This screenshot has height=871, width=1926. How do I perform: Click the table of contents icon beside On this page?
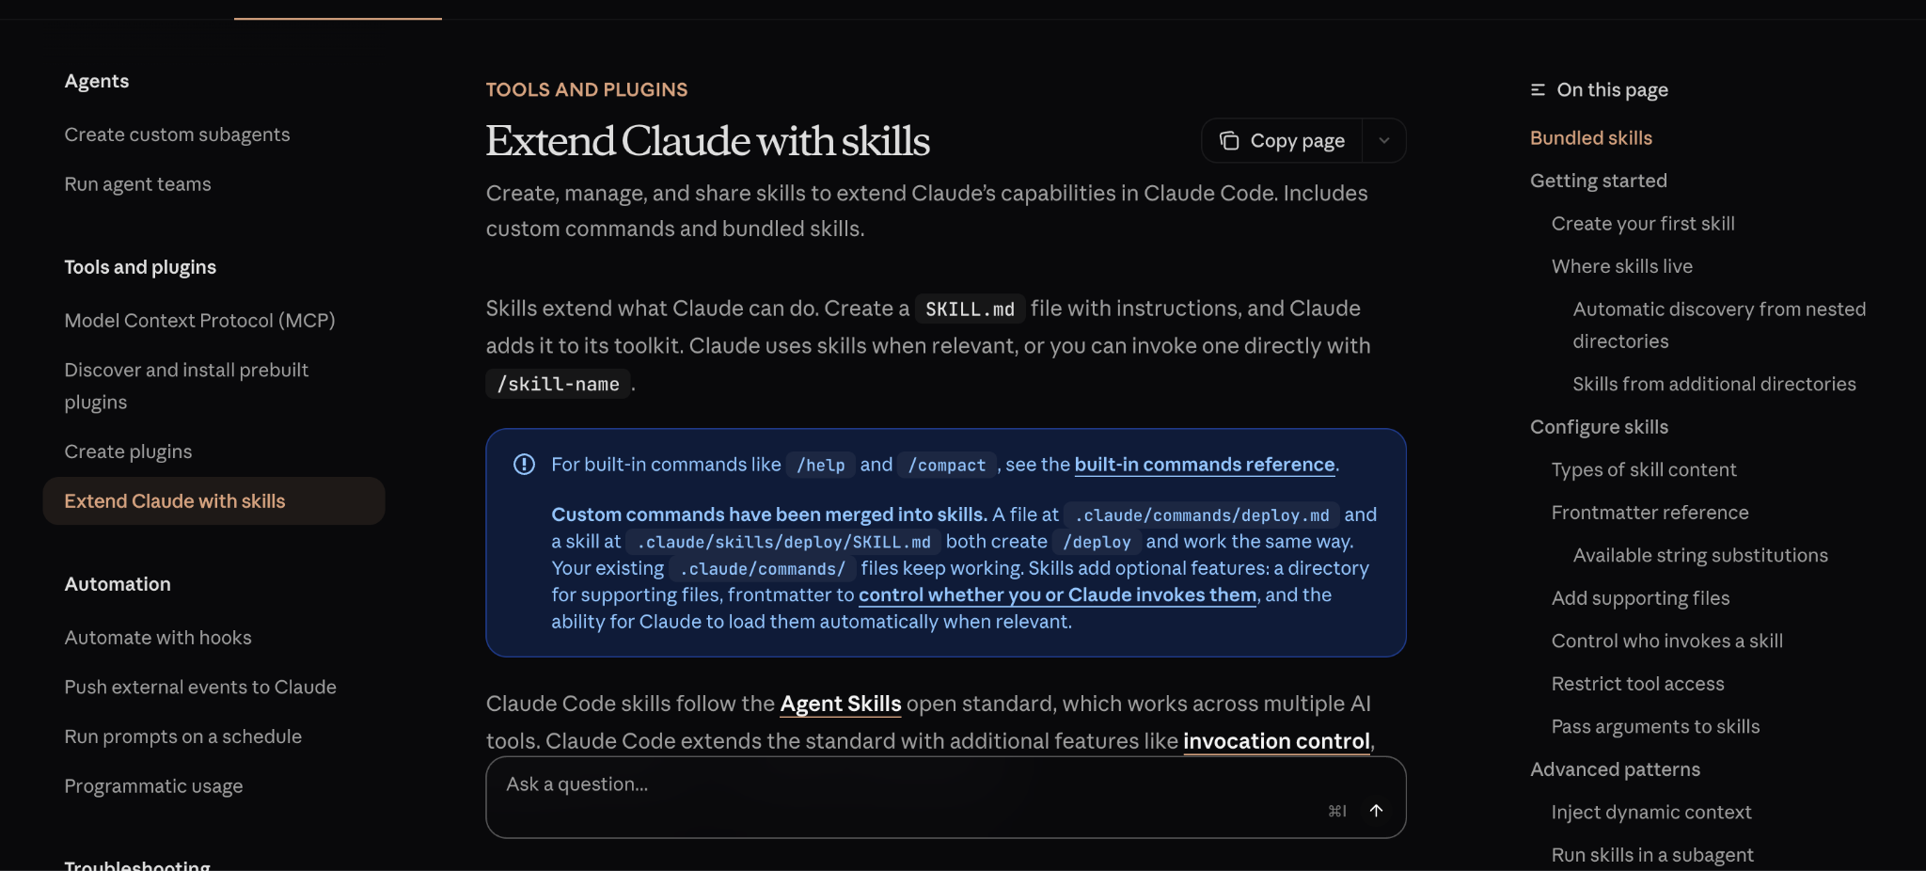pos(1539,89)
